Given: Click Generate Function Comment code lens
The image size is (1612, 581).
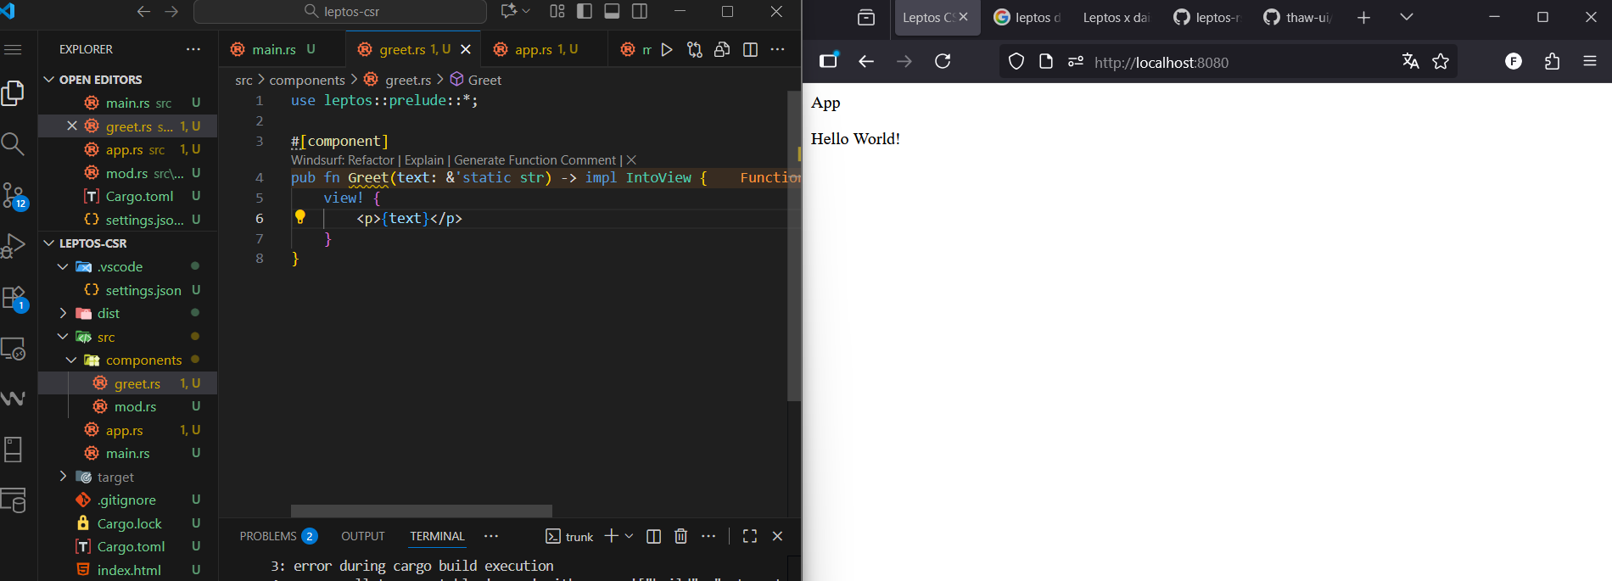Looking at the screenshot, I should pyautogui.click(x=535, y=160).
